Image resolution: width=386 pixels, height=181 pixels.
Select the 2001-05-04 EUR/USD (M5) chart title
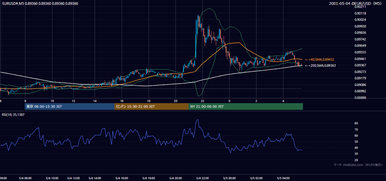355,4
